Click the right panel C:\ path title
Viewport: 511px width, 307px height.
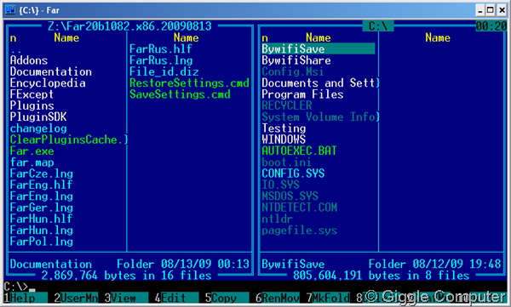378,26
